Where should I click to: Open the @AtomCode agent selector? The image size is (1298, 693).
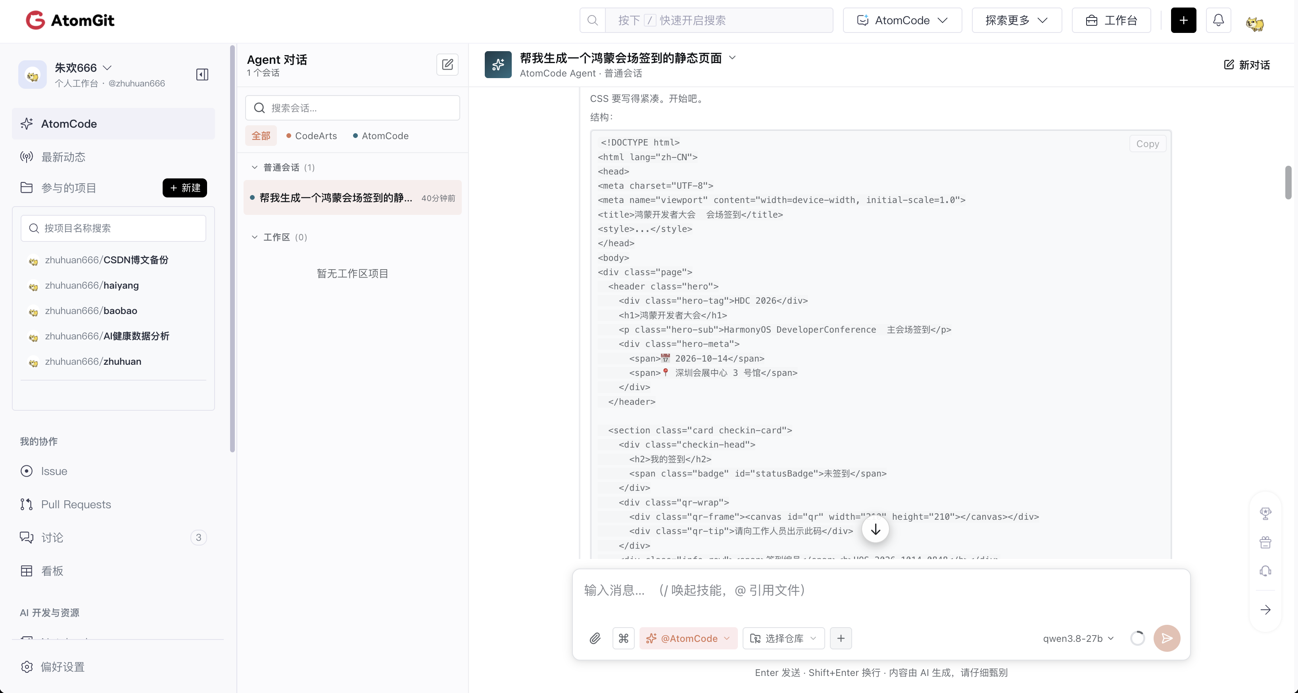688,638
